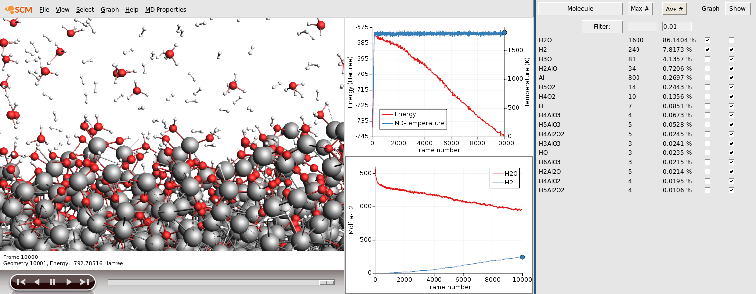Open the File menu
The image size is (756, 294).
[x=44, y=10]
